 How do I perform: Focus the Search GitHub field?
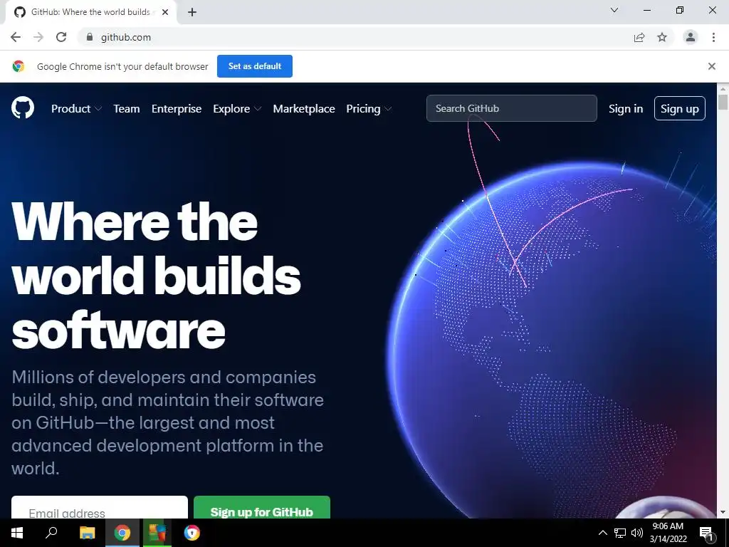click(x=511, y=108)
